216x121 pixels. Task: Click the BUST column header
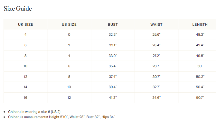(113, 24)
